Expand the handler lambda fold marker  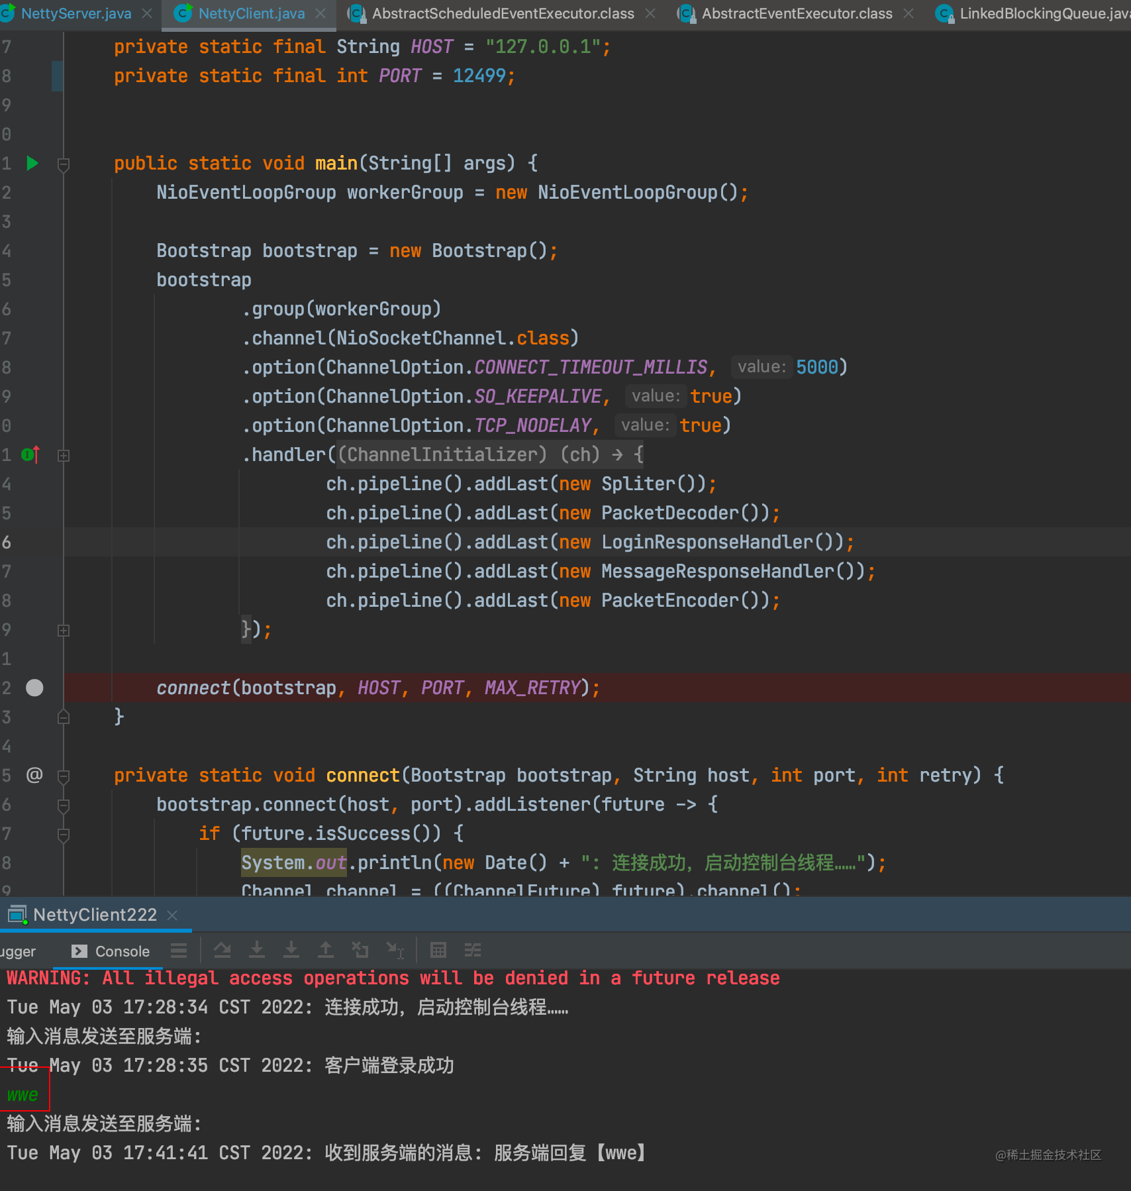64,455
